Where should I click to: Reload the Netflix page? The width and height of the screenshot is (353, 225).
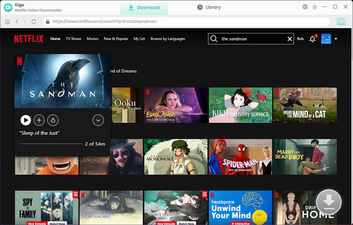(34, 22)
